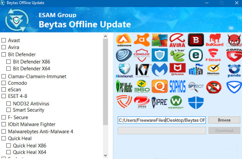Image resolution: width=242 pixels, height=159 pixels.
Task: Enable Bit Defender X64 checkbox
Action: [9, 68]
